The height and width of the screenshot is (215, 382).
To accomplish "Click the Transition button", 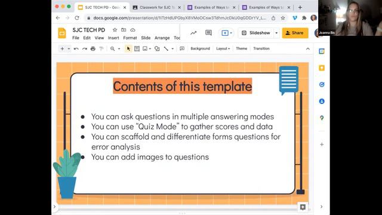I will click(261, 48).
